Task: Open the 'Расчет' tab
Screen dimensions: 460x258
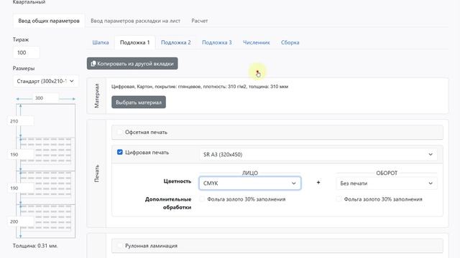Action: pos(200,21)
